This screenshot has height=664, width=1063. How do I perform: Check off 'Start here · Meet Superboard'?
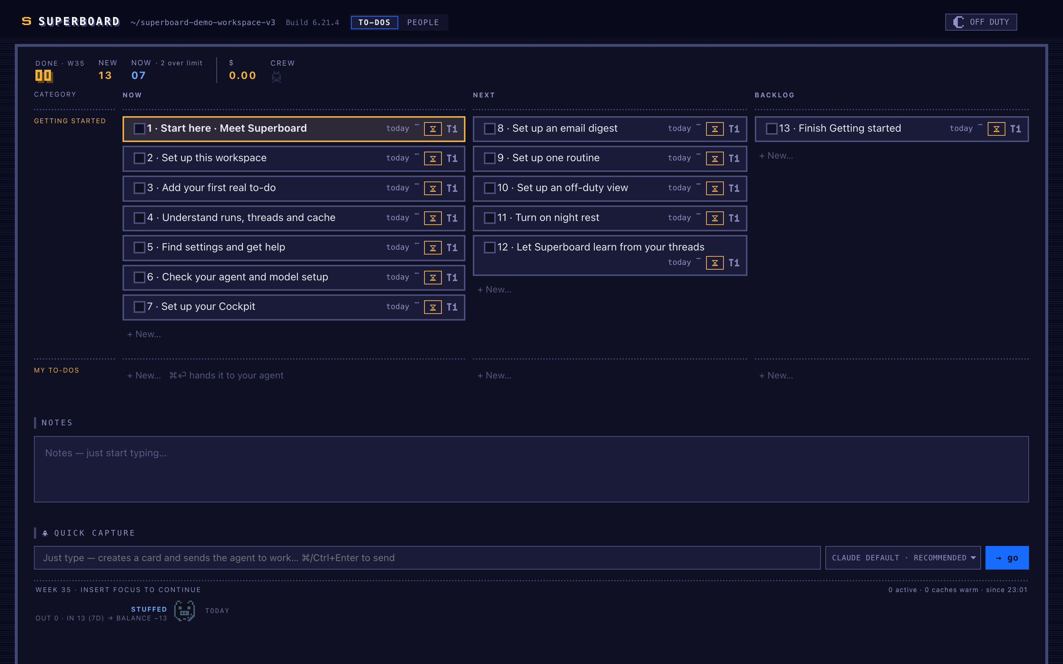point(139,129)
